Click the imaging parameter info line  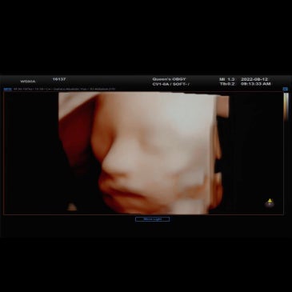[64, 89]
